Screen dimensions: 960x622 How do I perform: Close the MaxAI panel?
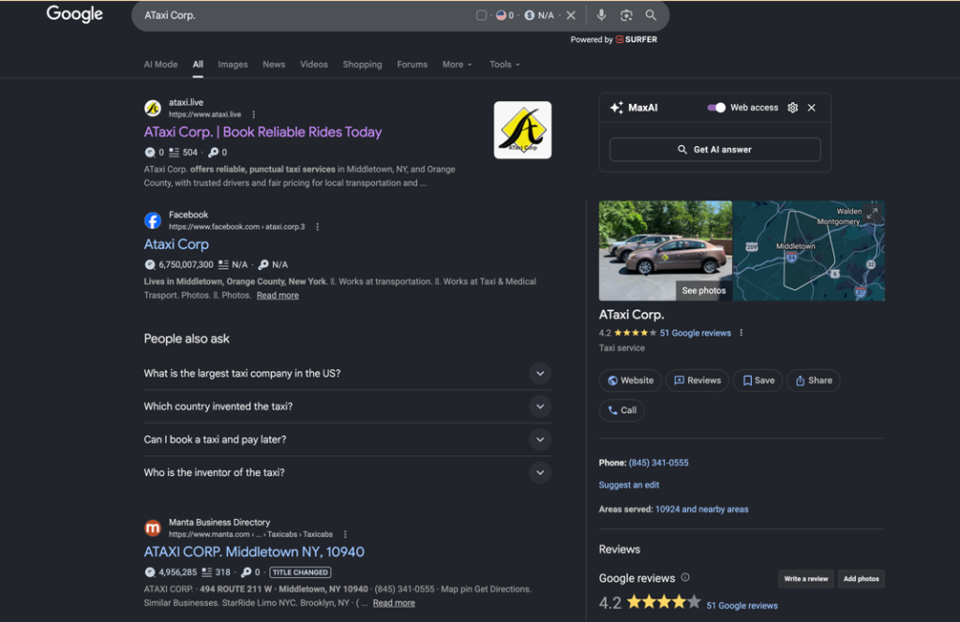point(811,108)
